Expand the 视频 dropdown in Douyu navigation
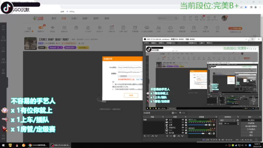This screenshot has height=148, width=263. (85, 18)
